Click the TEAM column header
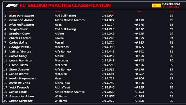The image size is (186, 105). pyautogui.click(x=58, y=12)
